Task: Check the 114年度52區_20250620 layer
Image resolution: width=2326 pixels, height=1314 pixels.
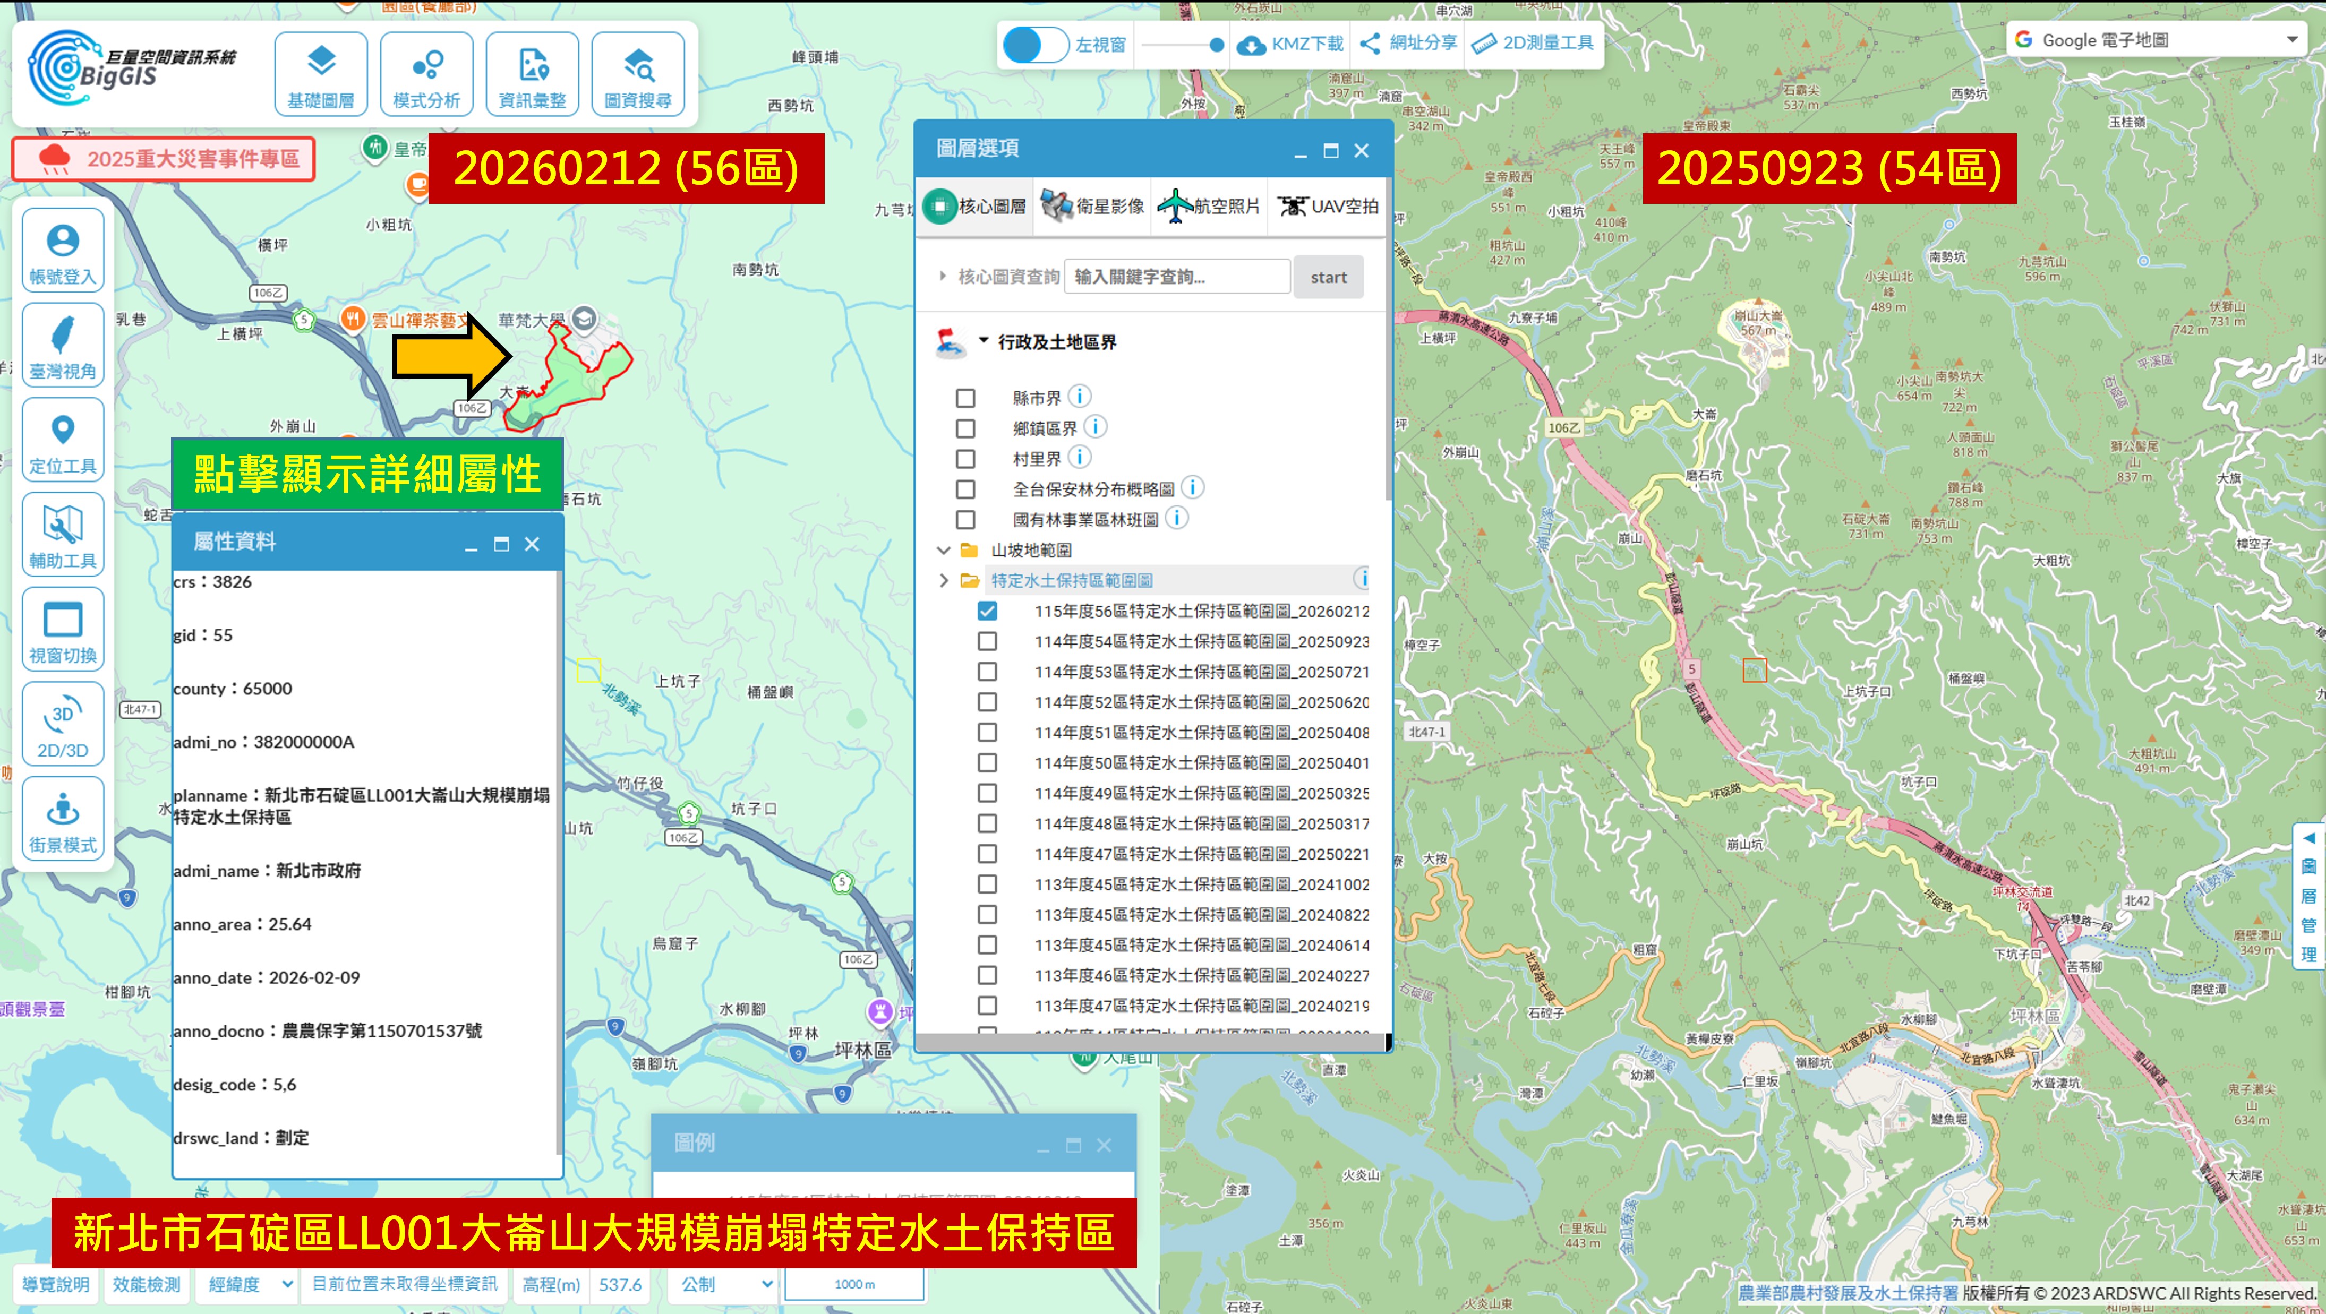Action: click(987, 702)
